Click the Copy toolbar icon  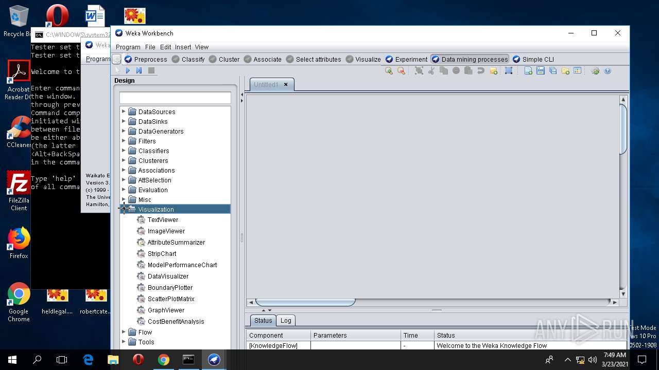444,71
